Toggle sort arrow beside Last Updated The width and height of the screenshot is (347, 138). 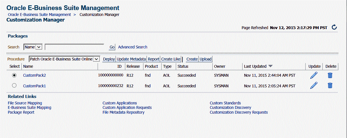[270, 66]
